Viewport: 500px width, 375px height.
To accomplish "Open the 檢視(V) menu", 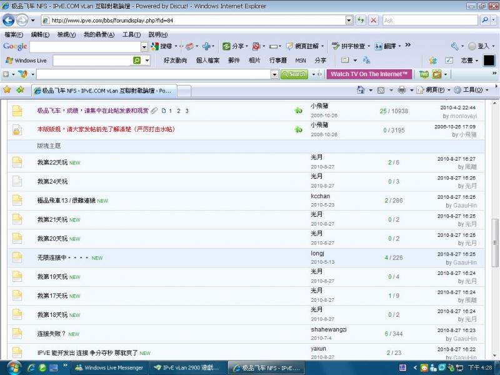I will click(x=66, y=34).
